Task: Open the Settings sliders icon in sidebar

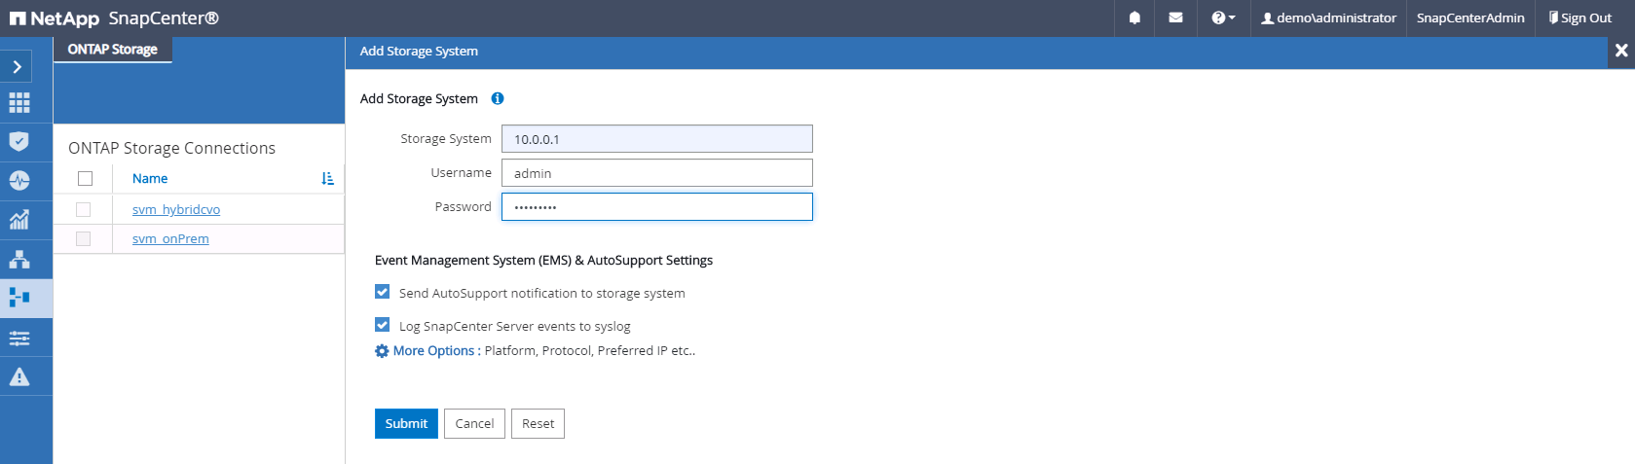Action: pyautogui.click(x=19, y=339)
